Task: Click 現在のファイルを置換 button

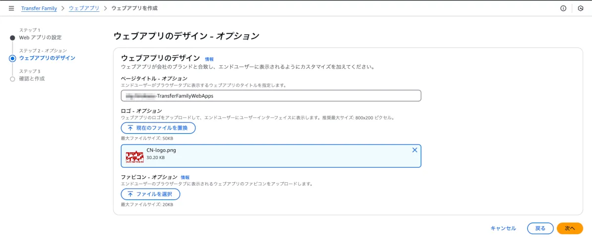Action: [x=158, y=128]
